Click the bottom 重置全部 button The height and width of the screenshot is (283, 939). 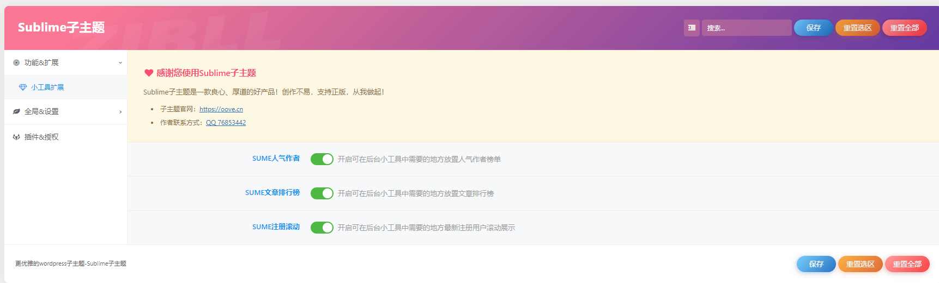907,264
